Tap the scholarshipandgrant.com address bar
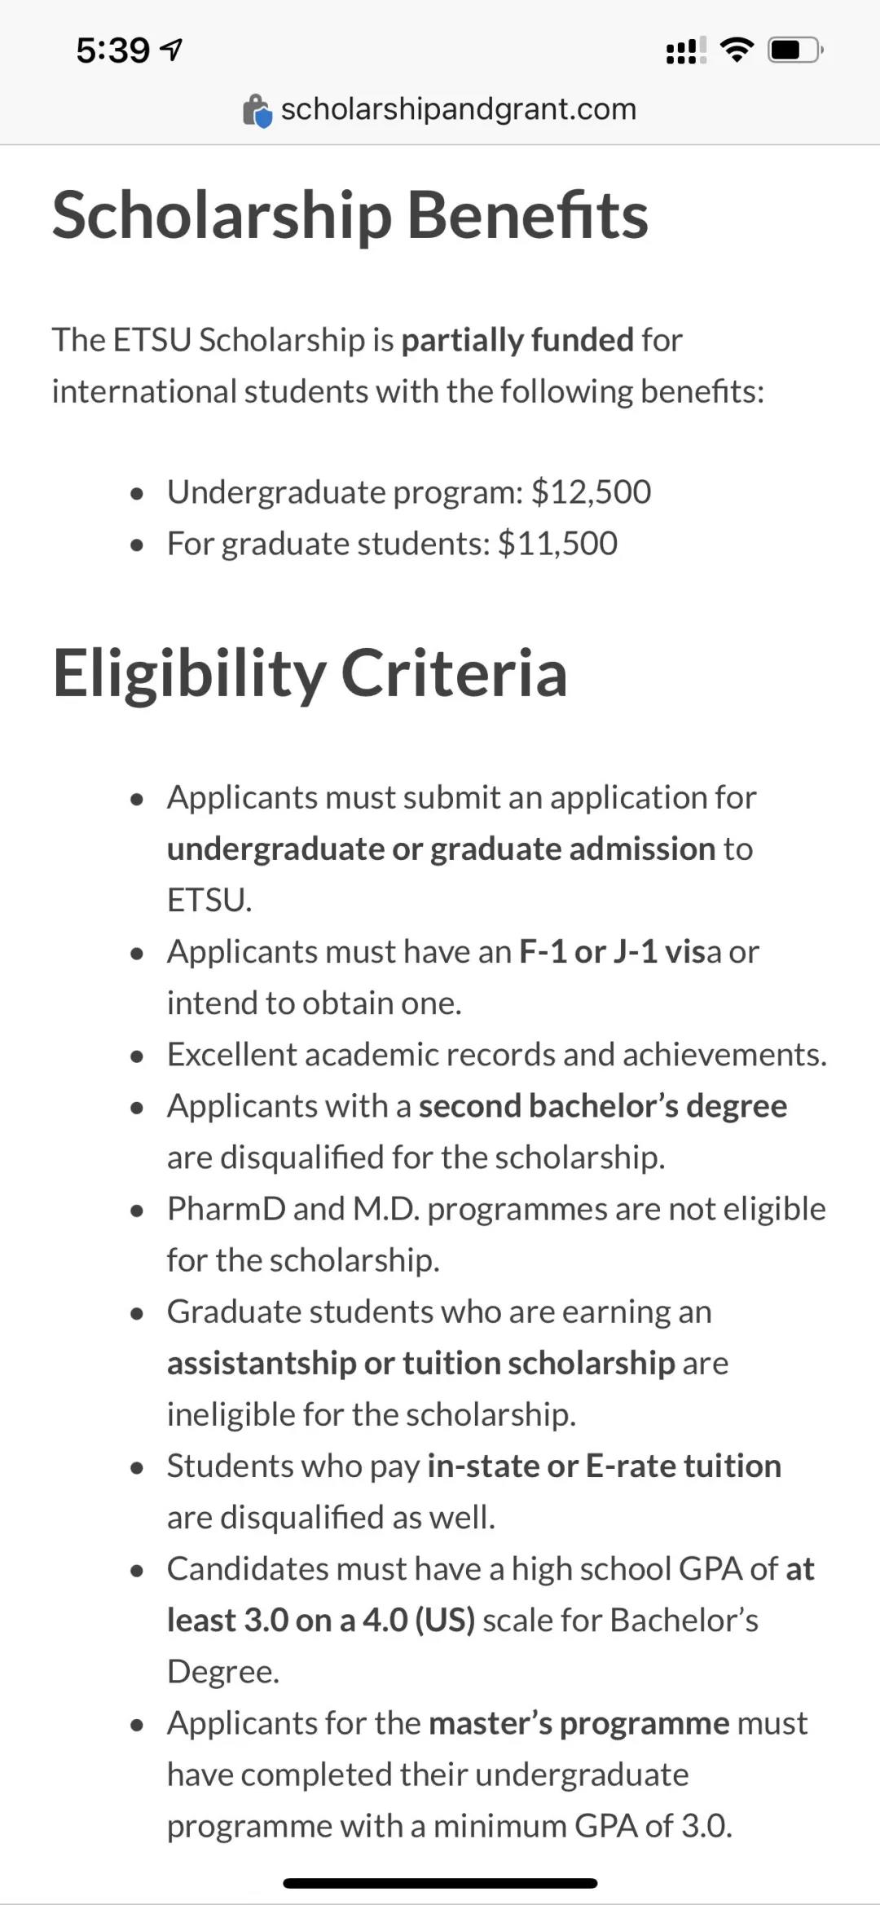Viewport: 880px width, 1905px height. (x=458, y=109)
